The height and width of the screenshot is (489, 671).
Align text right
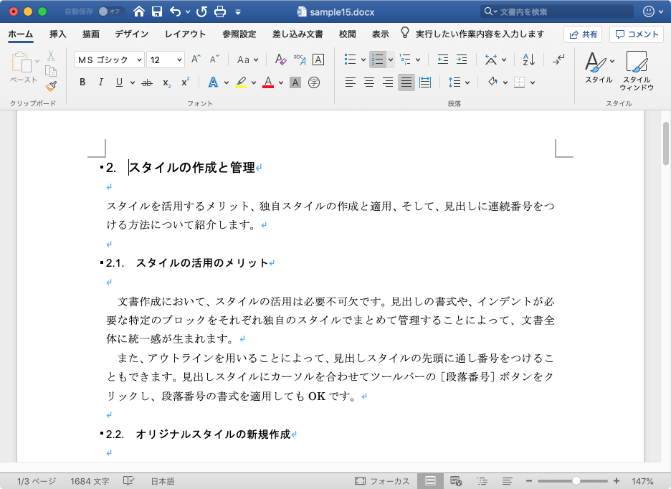(388, 82)
